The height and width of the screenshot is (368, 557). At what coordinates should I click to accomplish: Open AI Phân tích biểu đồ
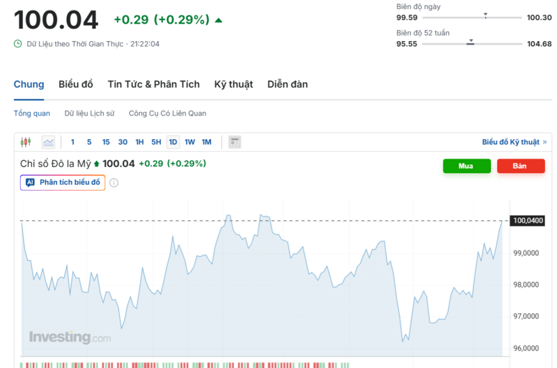coord(63,183)
